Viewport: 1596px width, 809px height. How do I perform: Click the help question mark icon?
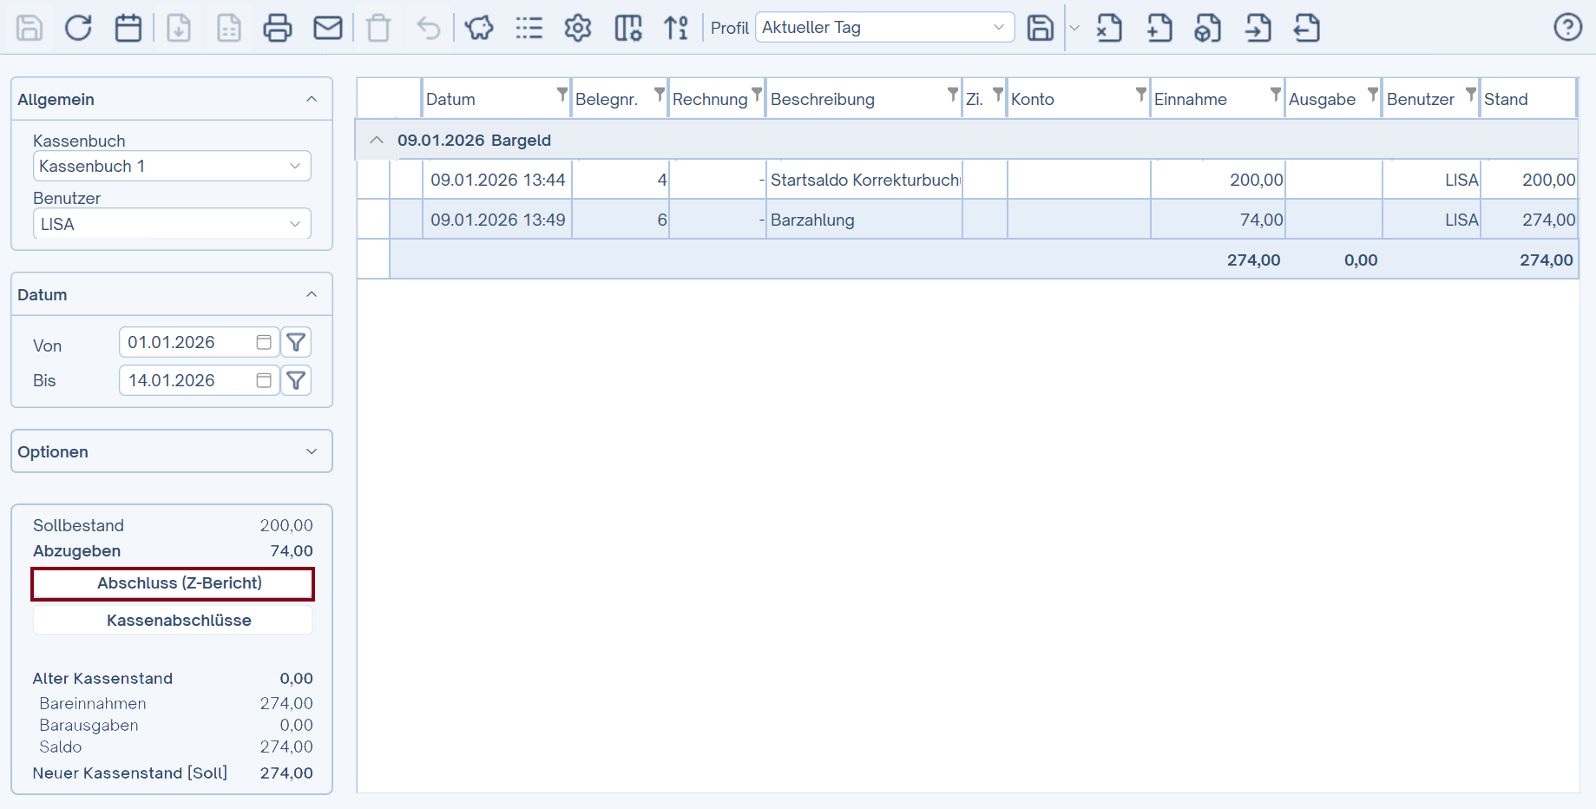(1567, 28)
